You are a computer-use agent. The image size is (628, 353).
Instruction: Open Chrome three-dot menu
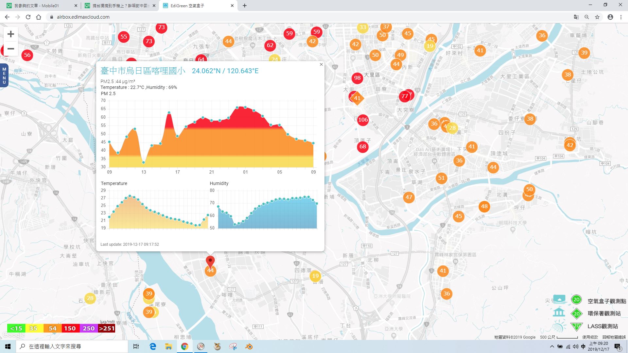click(621, 17)
